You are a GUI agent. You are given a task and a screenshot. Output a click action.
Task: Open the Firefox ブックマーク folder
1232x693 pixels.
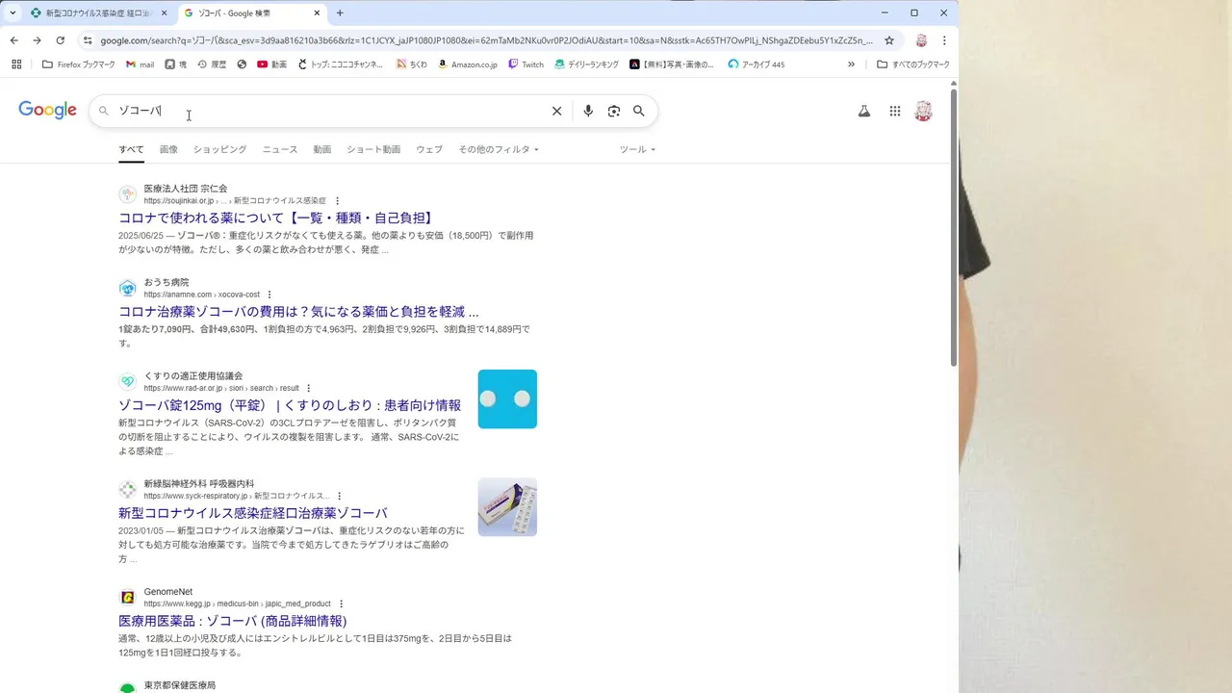79,64
